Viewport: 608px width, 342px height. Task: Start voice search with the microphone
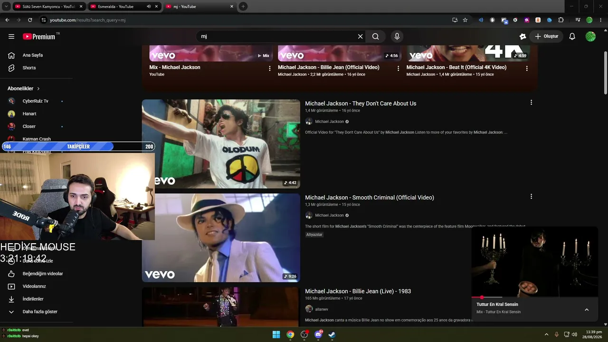coord(397,37)
